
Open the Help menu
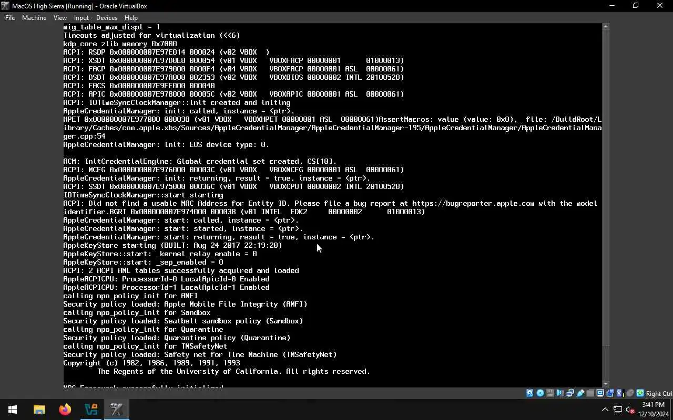coord(131,17)
